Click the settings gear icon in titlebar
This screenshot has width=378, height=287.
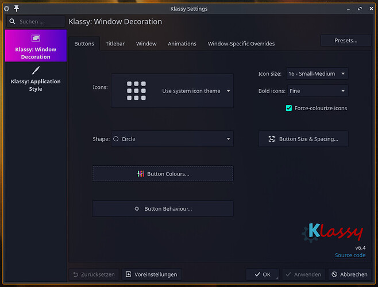pos(7,9)
